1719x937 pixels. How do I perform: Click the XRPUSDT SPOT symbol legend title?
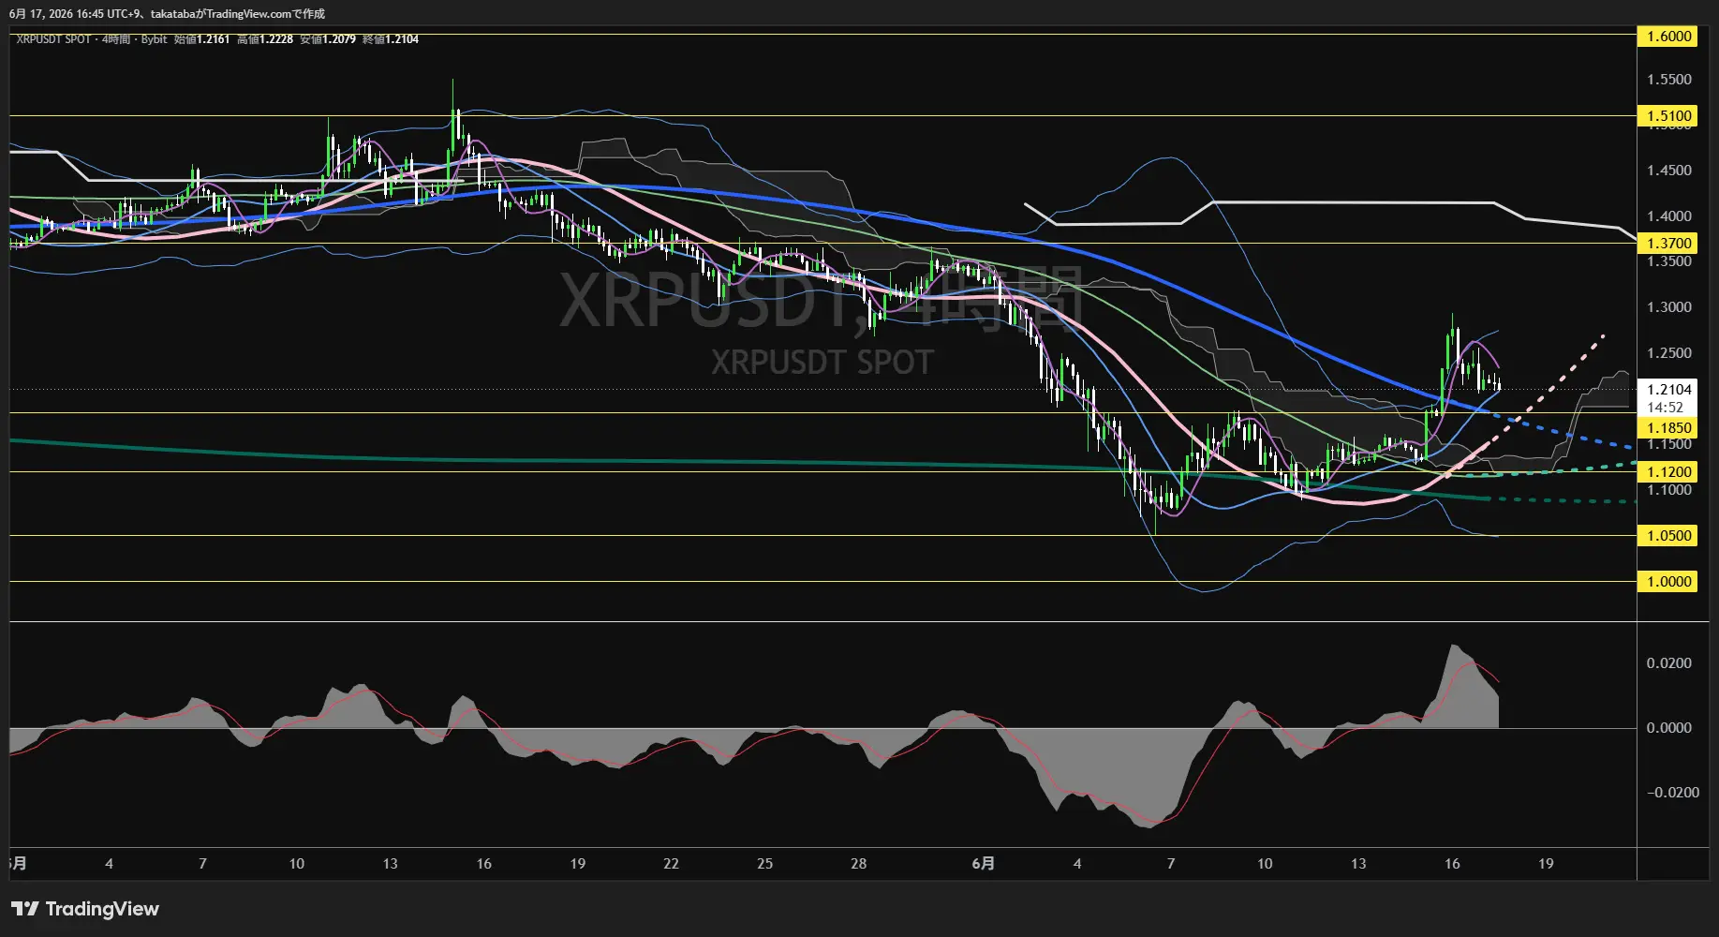point(53,39)
